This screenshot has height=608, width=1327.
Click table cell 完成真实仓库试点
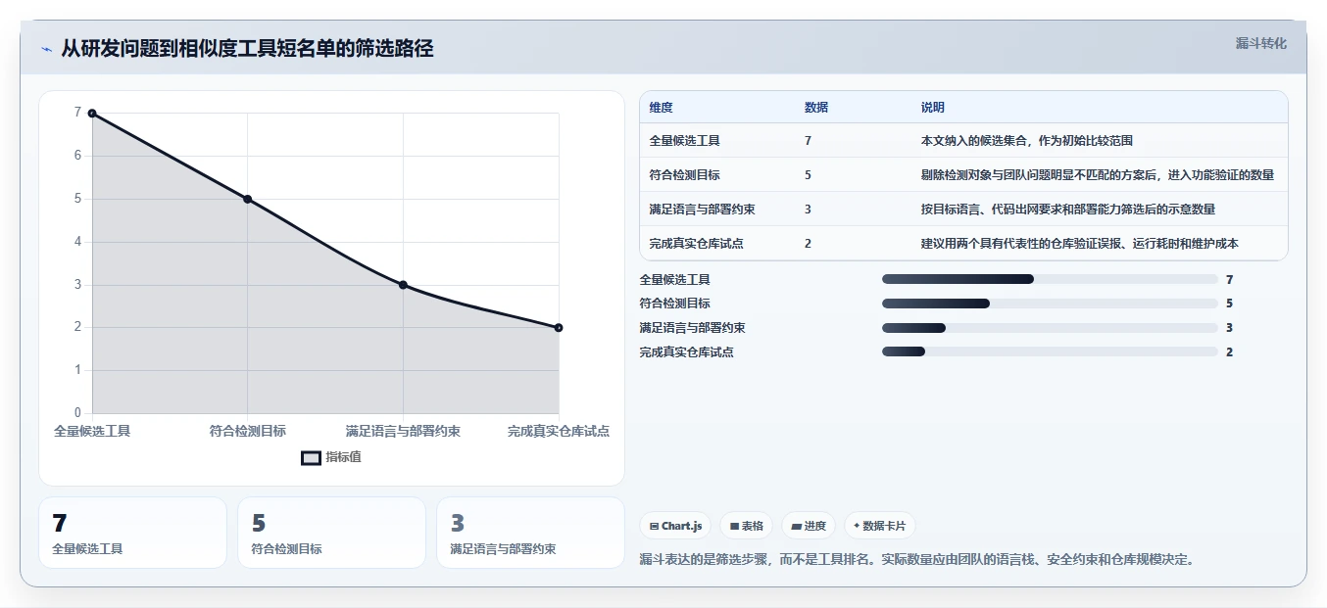coord(696,244)
